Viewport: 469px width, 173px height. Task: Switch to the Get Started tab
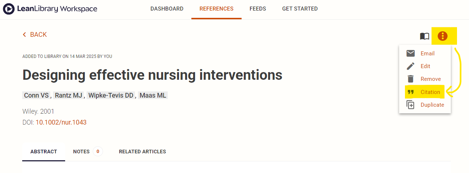pyautogui.click(x=300, y=9)
